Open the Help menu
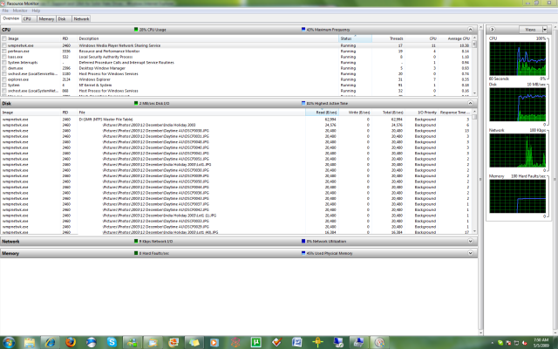Screen dimensions: 558x349 pyautogui.click(x=36, y=10)
